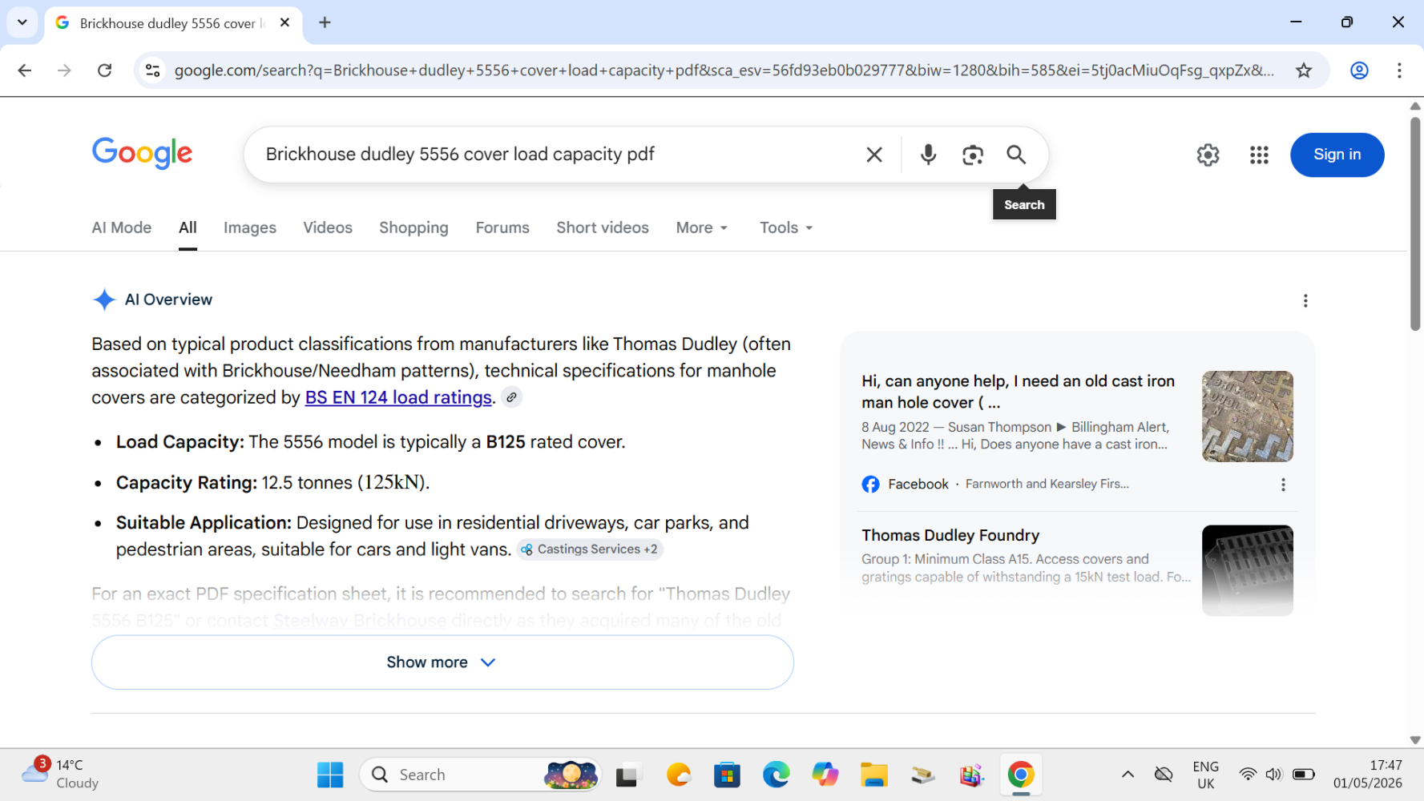This screenshot has width=1424, height=801.
Task: Expand AI Overview with Show more
Action: (x=442, y=662)
